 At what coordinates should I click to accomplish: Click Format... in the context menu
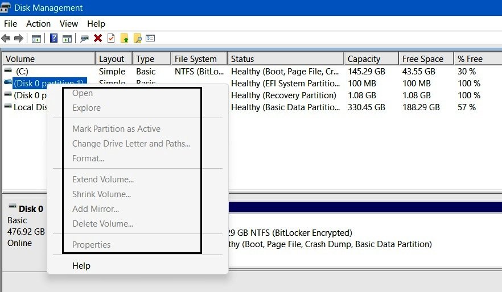point(88,158)
